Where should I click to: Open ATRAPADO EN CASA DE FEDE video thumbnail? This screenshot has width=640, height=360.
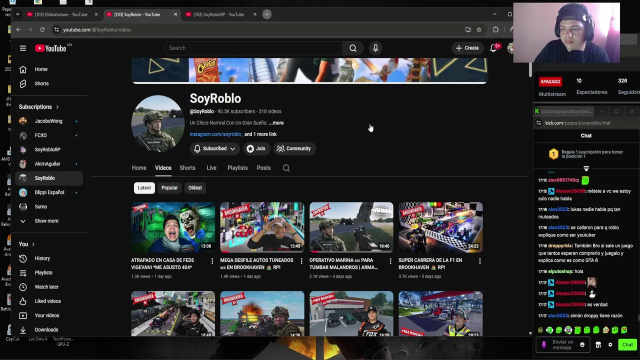click(x=173, y=227)
